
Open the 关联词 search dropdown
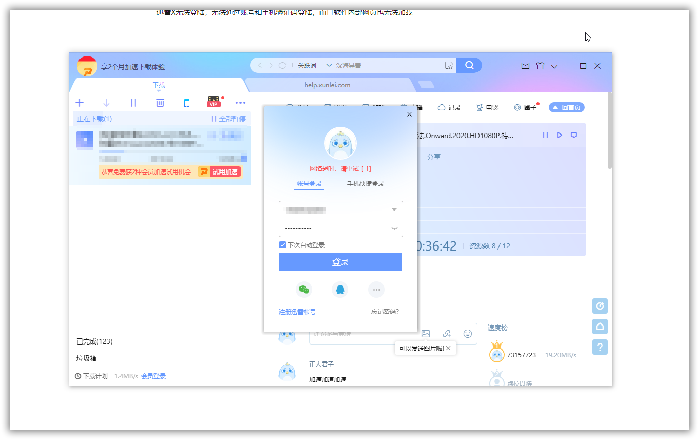(x=313, y=65)
